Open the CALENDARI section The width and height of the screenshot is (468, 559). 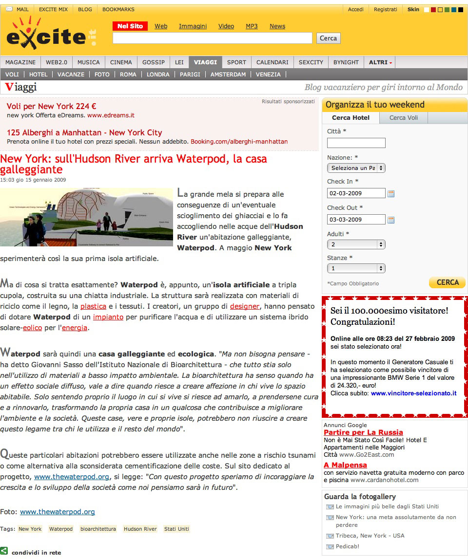(x=273, y=62)
